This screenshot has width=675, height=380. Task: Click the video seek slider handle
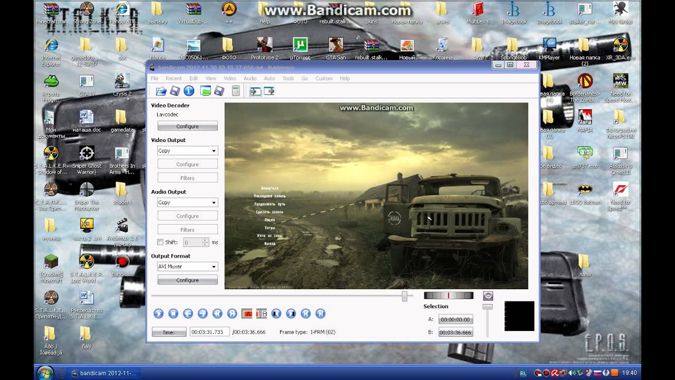[x=404, y=296]
